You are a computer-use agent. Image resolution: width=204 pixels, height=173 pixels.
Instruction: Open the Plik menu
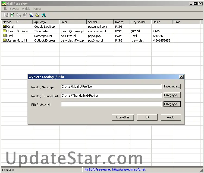(5, 9)
